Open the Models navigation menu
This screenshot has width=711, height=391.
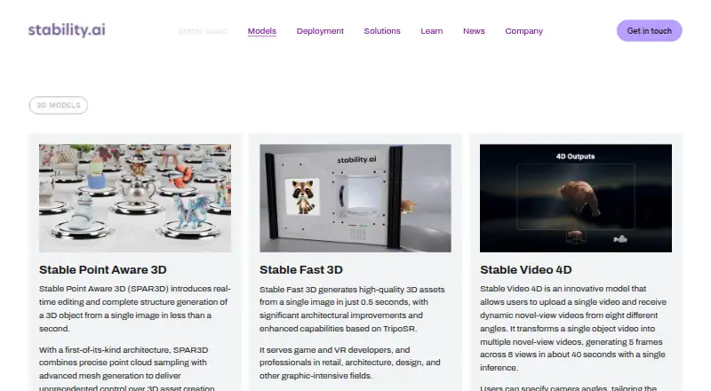click(261, 31)
